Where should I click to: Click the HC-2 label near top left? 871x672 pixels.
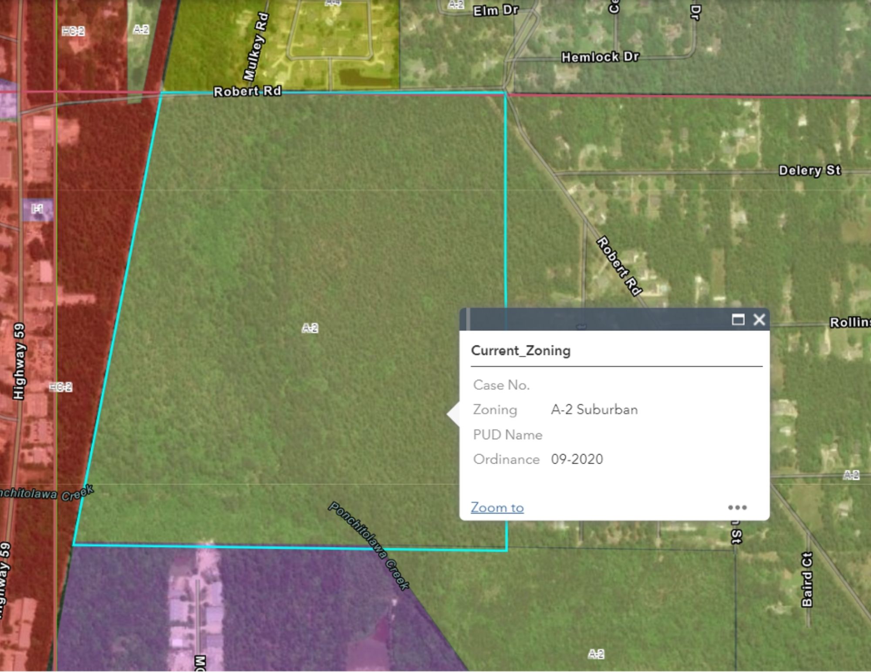pos(73,31)
